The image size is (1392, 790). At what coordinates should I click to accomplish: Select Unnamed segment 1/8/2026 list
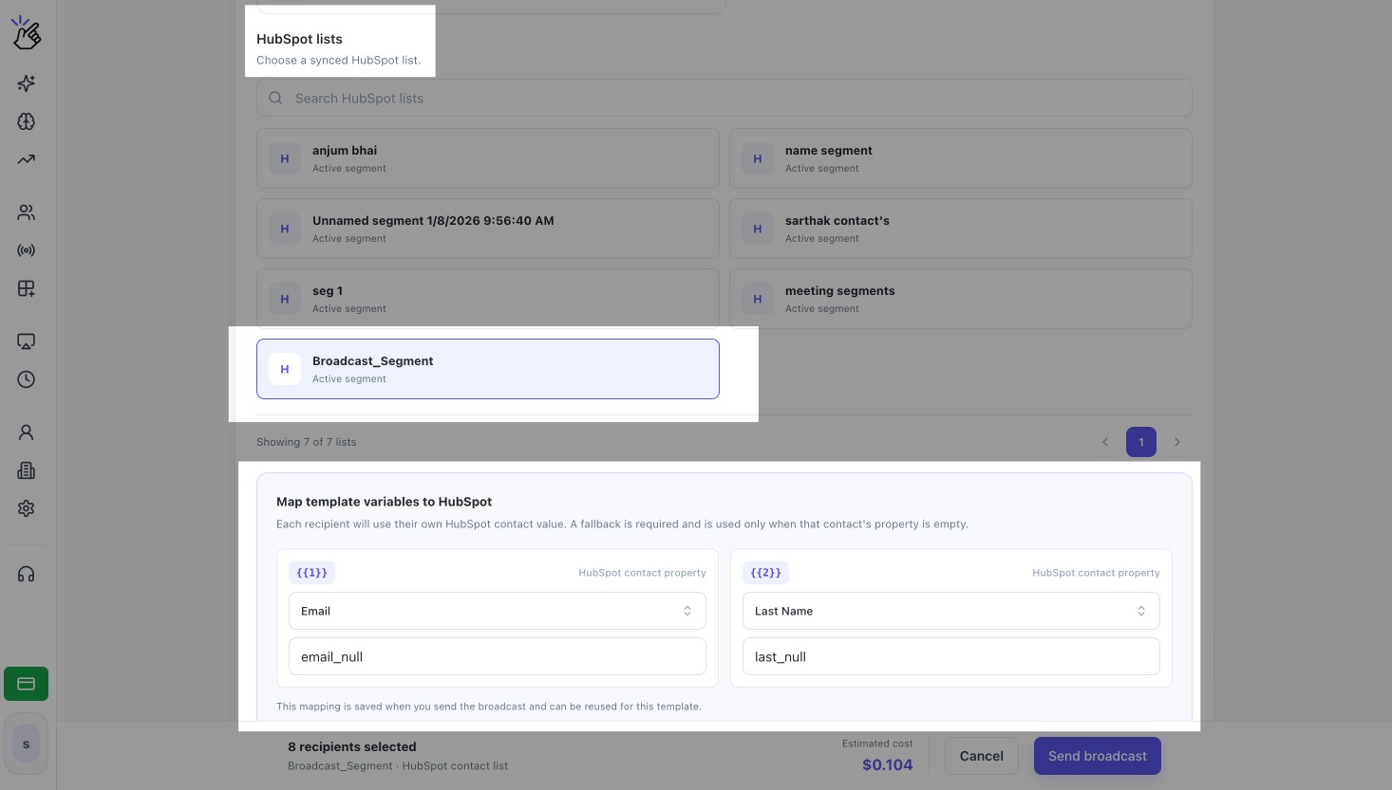[x=488, y=229]
